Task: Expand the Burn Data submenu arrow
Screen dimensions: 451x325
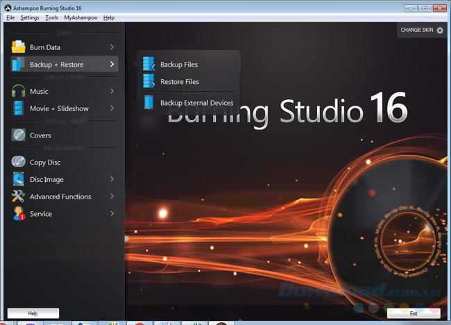Action: pos(112,47)
